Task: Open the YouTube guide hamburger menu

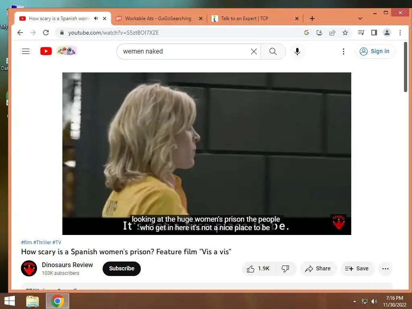Action: pyautogui.click(x=26, y=51)
